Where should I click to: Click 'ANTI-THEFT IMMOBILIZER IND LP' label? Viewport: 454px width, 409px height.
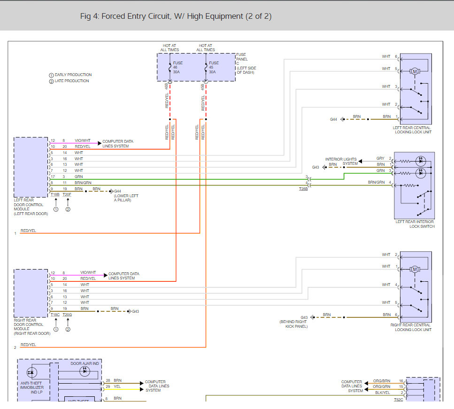pyautogui.click(x=32, y=387)
